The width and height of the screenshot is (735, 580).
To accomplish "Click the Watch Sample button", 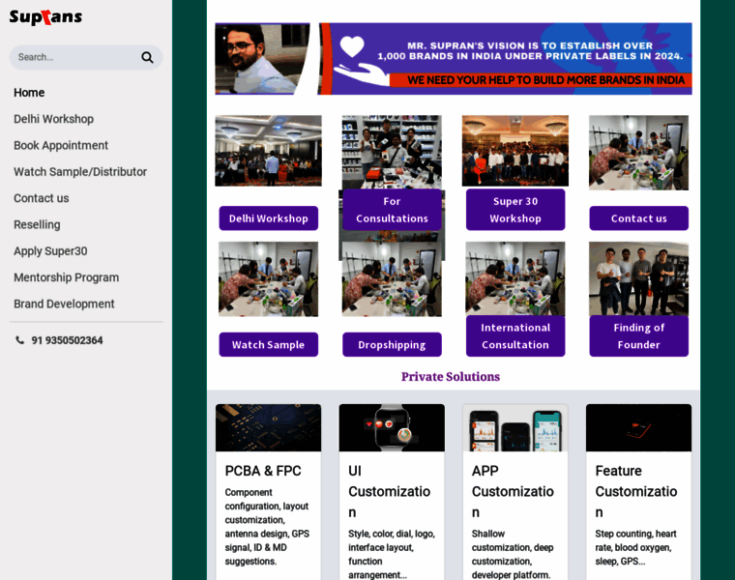I will pos(269,345).
